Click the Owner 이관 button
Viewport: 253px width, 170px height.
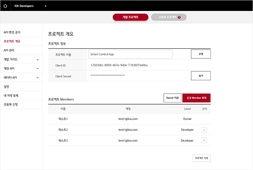(x=172, y=98)
